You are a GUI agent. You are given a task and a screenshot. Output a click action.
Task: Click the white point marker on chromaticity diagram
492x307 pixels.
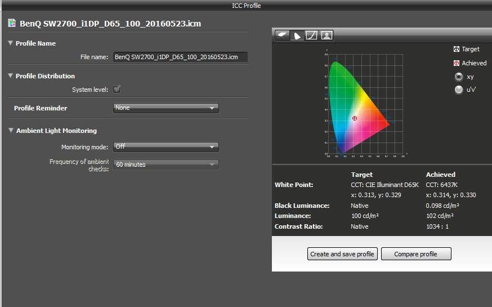354,118
